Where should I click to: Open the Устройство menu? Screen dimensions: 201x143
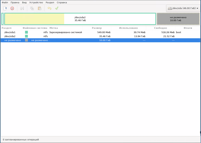coord(36,2)
